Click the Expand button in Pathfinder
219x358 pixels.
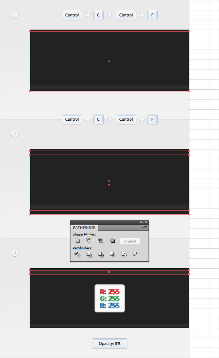[130, 241]
